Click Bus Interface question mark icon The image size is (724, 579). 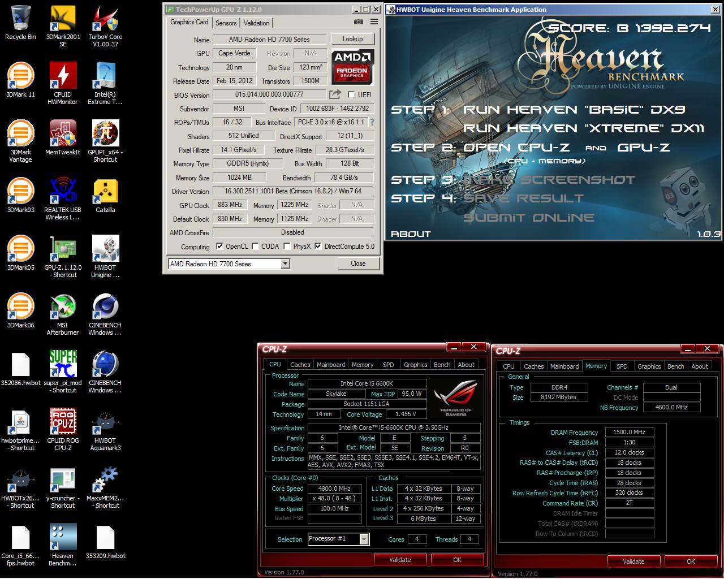(x=372, y=122)
